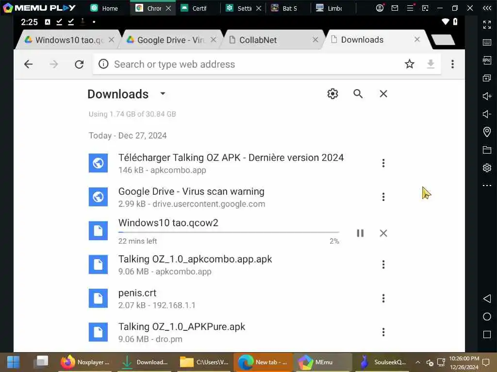The height and width of the screenshot is (372, 497).
Task: Open Chrome's three-dot overflow menu
Action: 452,64
